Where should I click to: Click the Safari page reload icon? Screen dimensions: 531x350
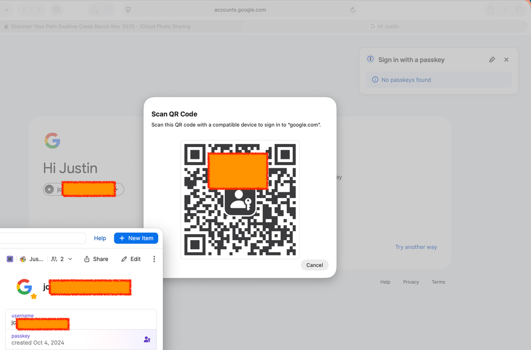point(352,10)
